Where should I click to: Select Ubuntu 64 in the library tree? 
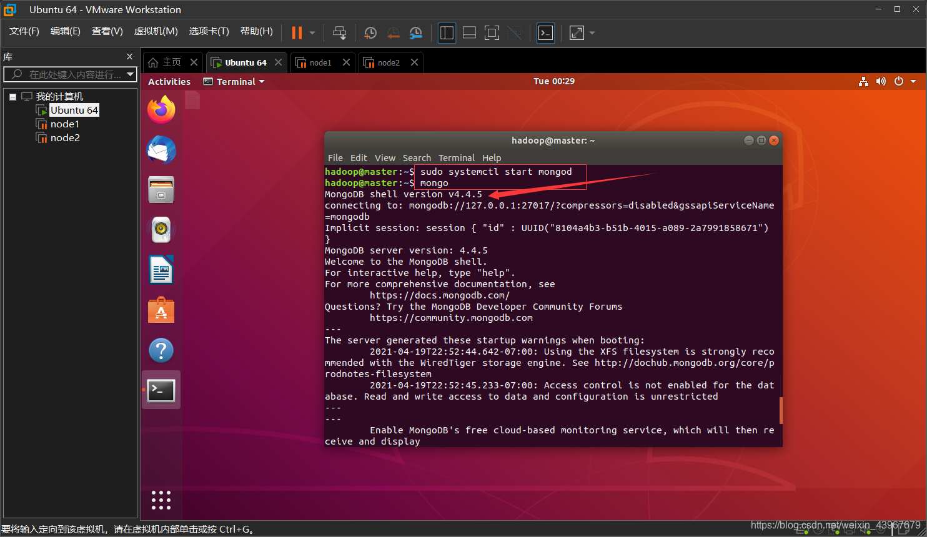(x=74, y=110)
